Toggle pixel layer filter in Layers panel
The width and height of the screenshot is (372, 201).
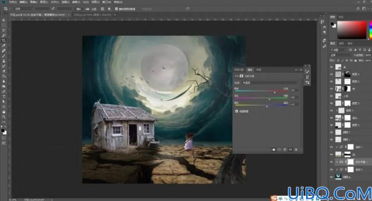351,50
